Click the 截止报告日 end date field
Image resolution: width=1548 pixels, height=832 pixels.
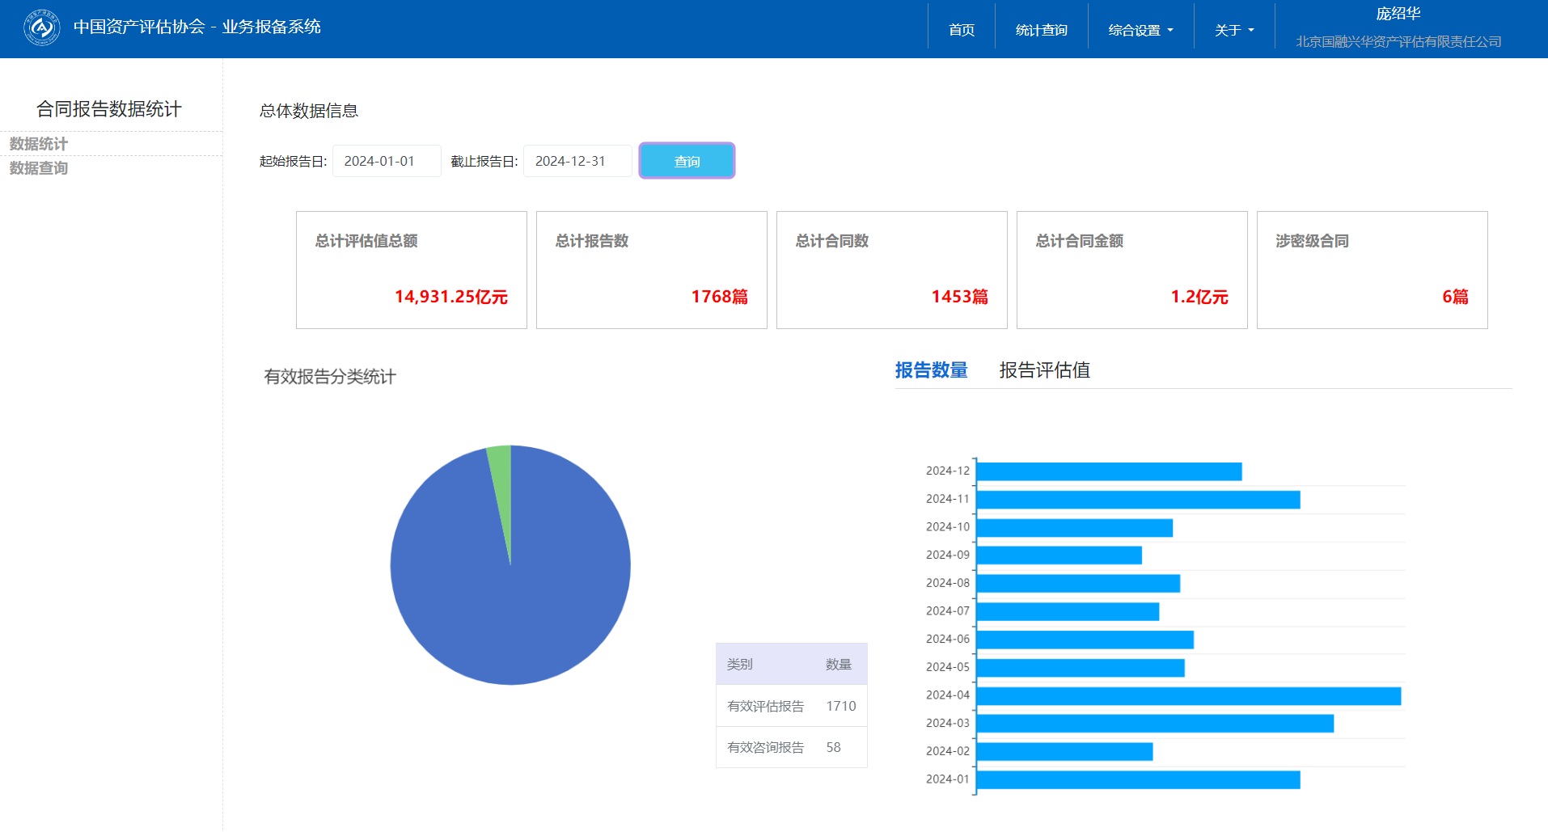click(x=577, y=161)
